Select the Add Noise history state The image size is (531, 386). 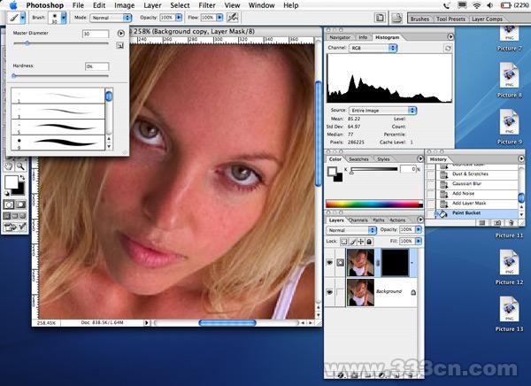(465, 193)
